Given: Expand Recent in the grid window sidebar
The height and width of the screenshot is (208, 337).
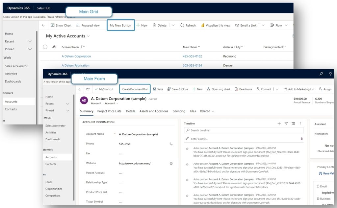Looking at the screenshot, I should 30,41.
